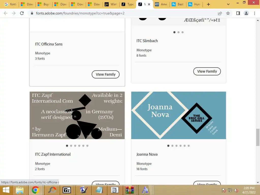Viewport: 260px width, 195px height.
Task: Close the active Adobe Fonts tab
Action: (149, 4)
